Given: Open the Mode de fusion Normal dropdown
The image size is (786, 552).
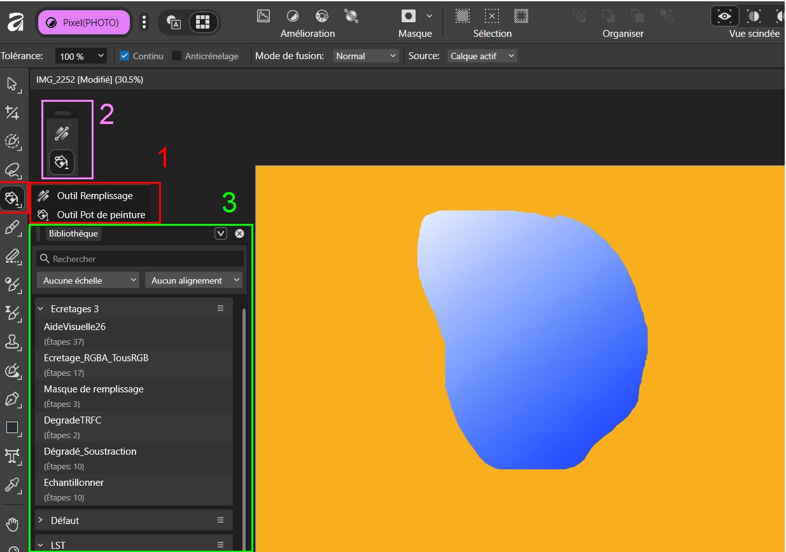Looking at the screenshot, I should pyautogui.click(x=366, y=56).
